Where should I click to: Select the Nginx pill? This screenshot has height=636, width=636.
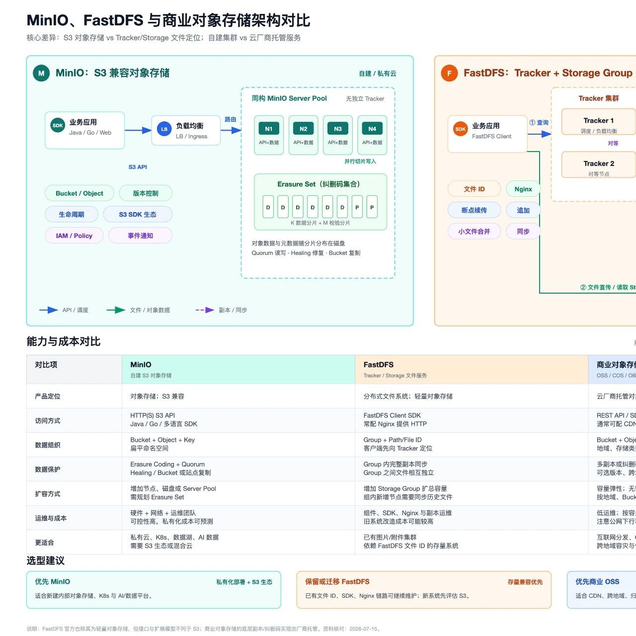523,189
